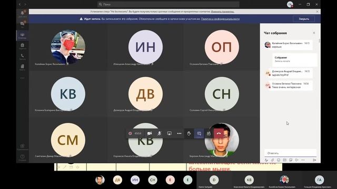Screen dimensions: 337x189
Task: Open Chat in the Teams sidebar
Action: click(22, 24)
